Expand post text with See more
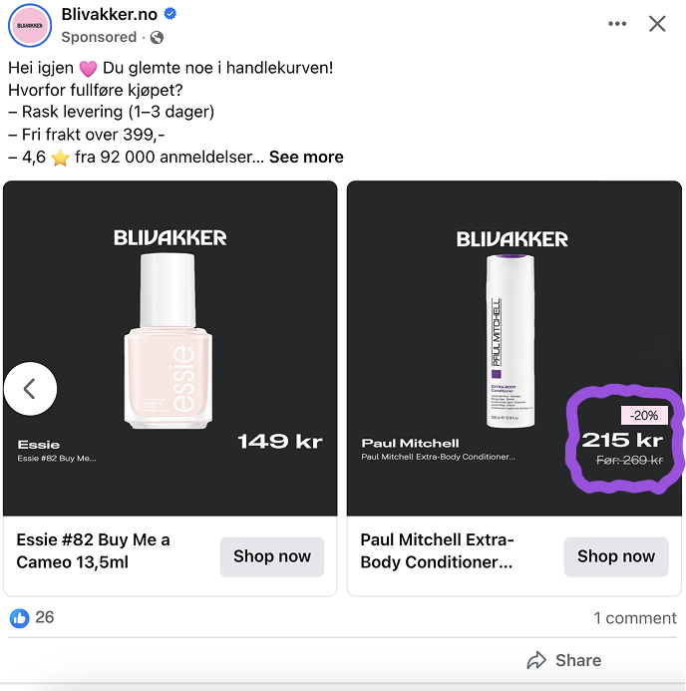This screenshot has height=691, width=686. [306, 157]
